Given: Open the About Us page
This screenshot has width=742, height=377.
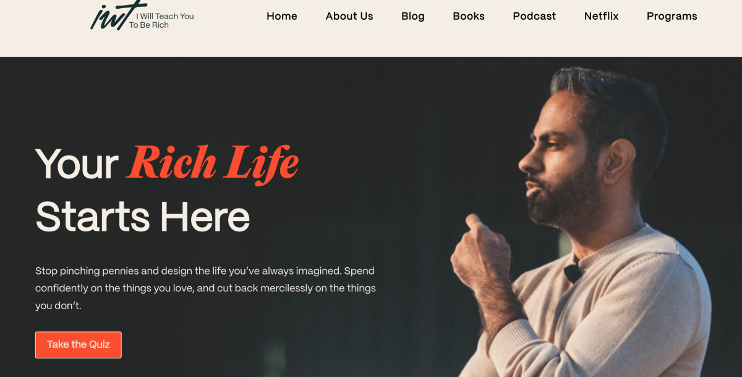Looking at the screenshot, I should (349, 16).
